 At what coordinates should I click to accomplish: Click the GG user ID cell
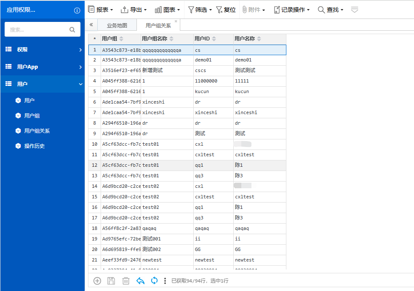point(214,250)
